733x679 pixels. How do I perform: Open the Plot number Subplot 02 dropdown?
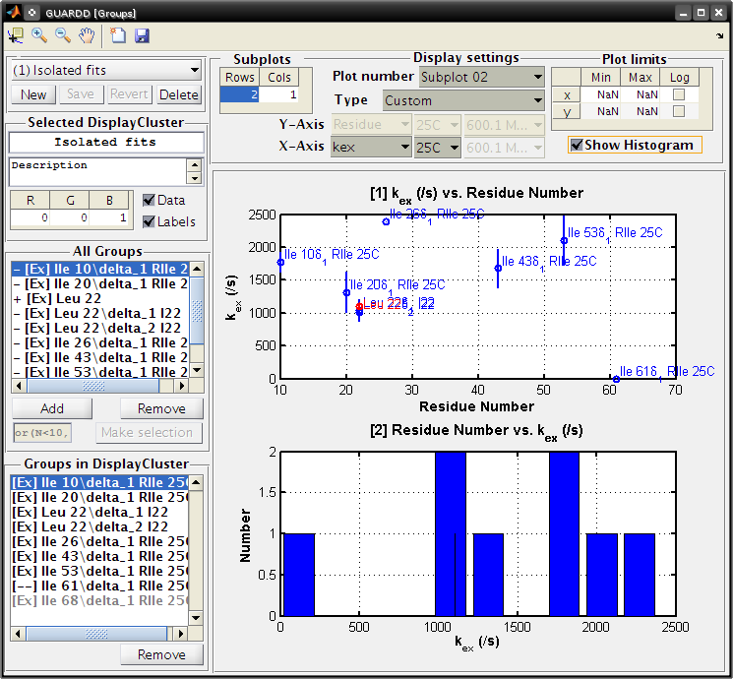tap(482, 77)
